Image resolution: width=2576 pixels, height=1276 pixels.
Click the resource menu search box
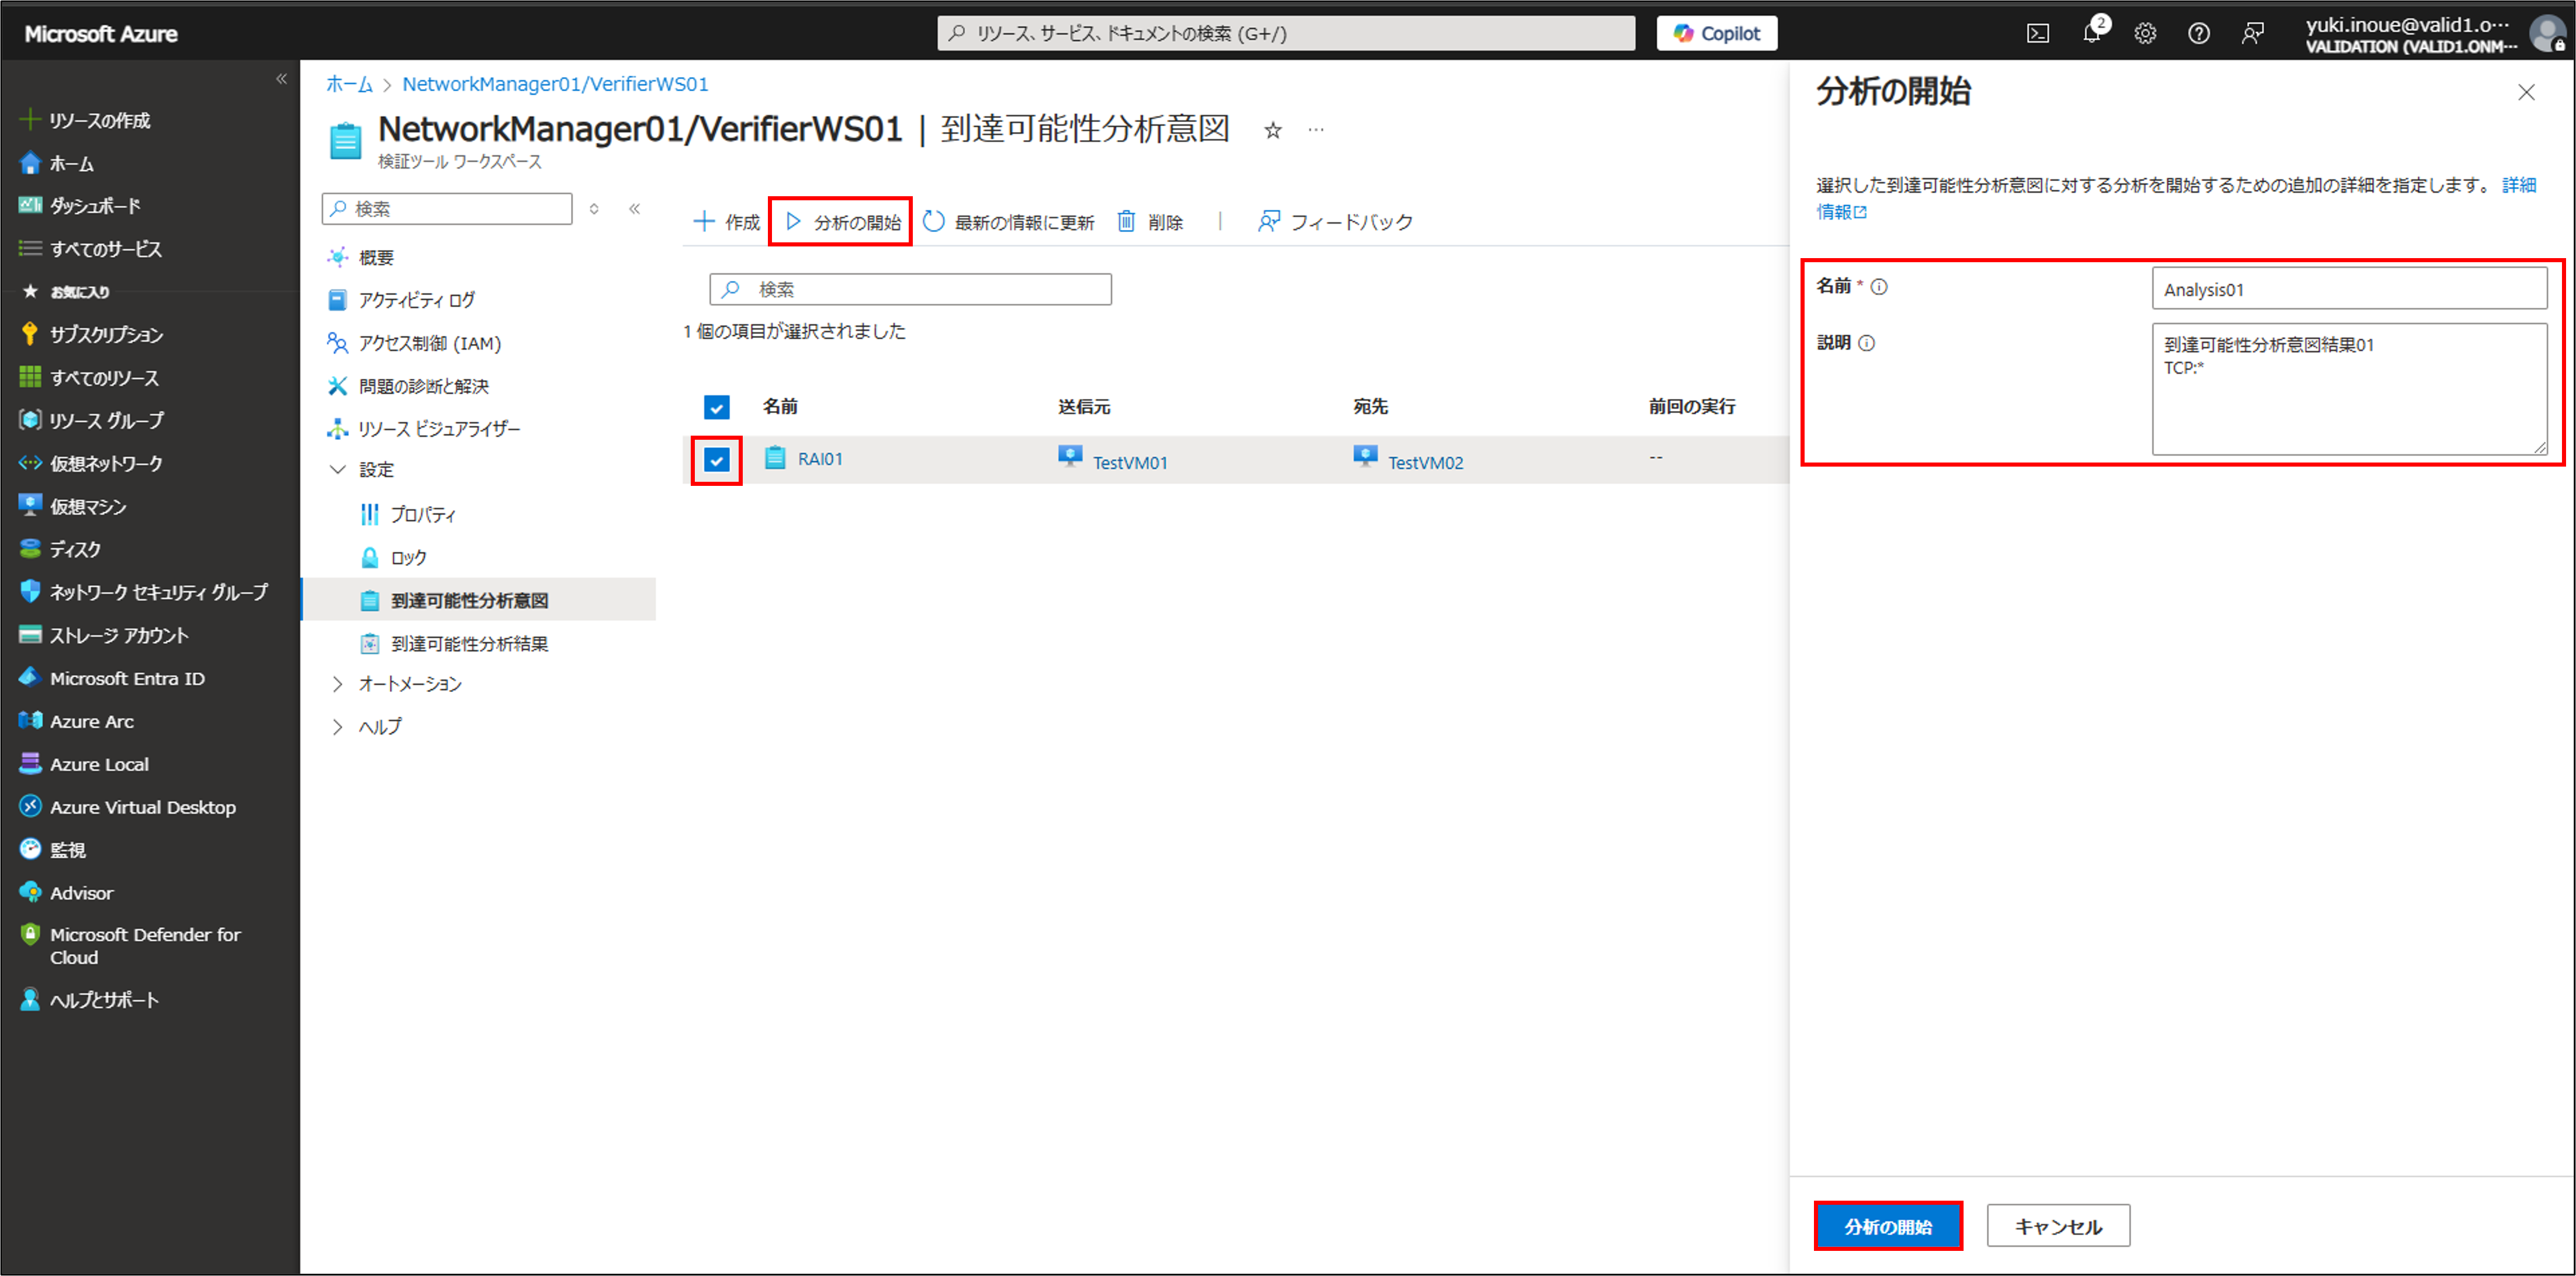click(447, 209)
